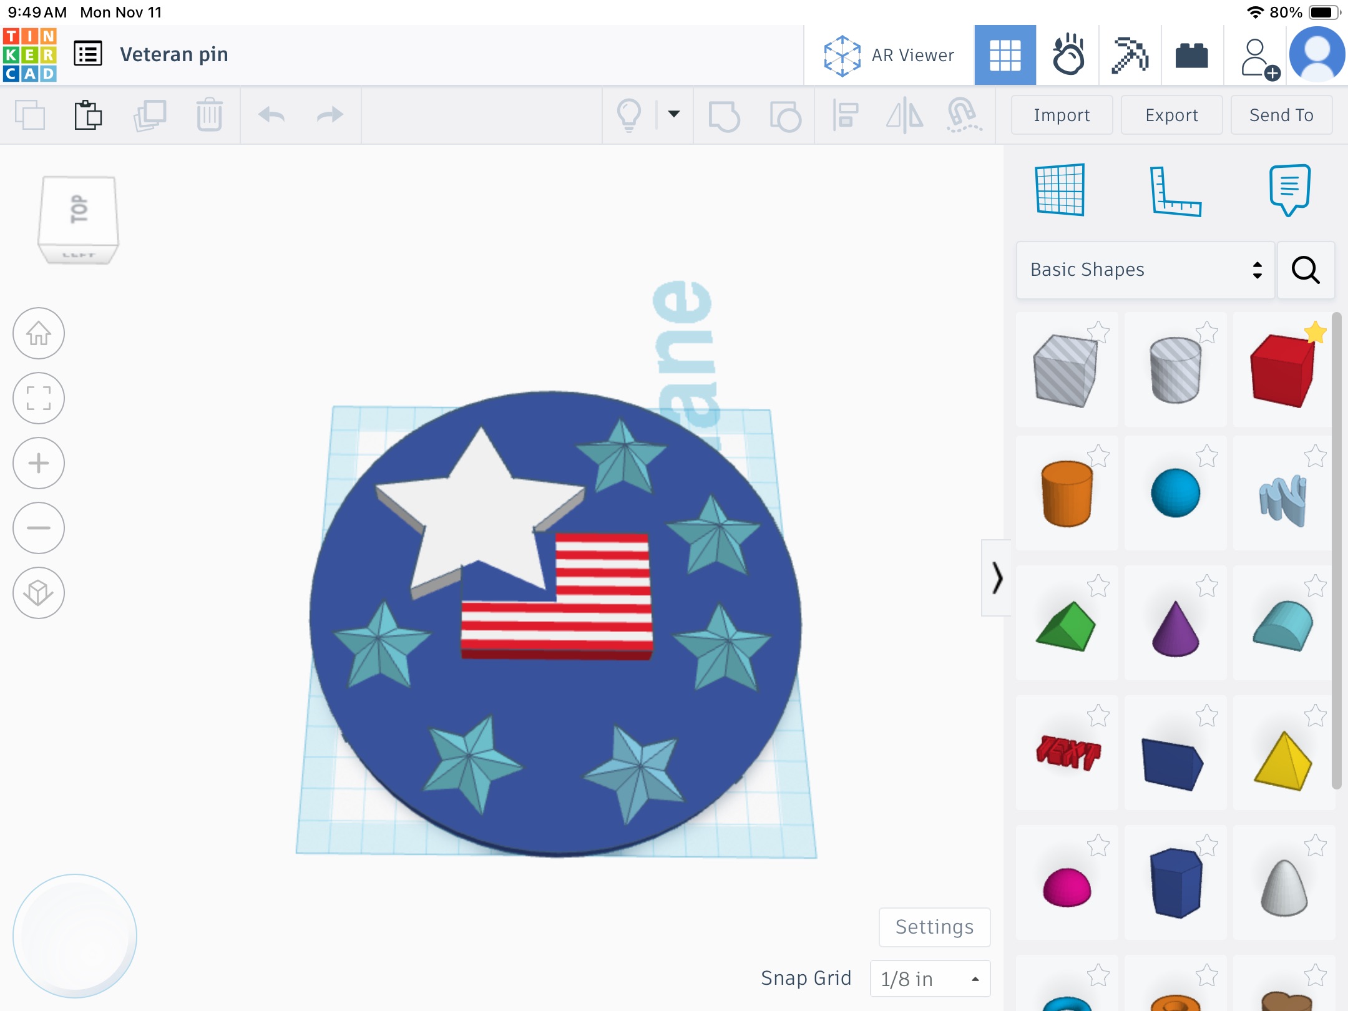
Task: Select the green Roof shape
Action: 1066,625
